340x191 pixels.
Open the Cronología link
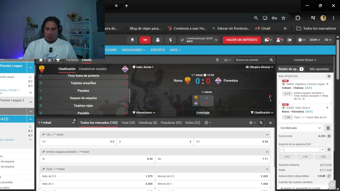tap(203, 113)
